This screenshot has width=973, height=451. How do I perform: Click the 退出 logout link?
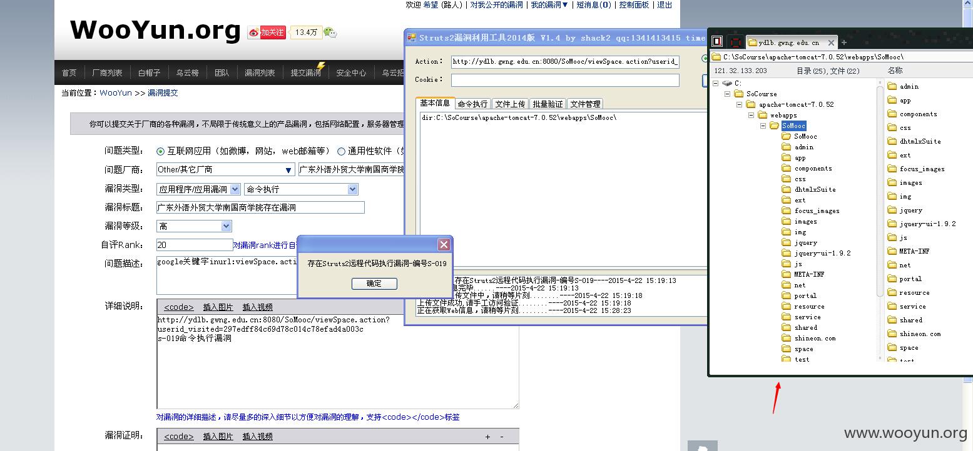point(665,5)
